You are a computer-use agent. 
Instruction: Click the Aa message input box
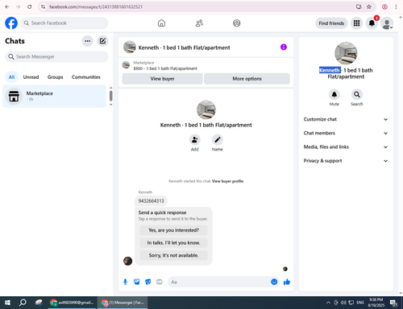click(x=219, y=282)
